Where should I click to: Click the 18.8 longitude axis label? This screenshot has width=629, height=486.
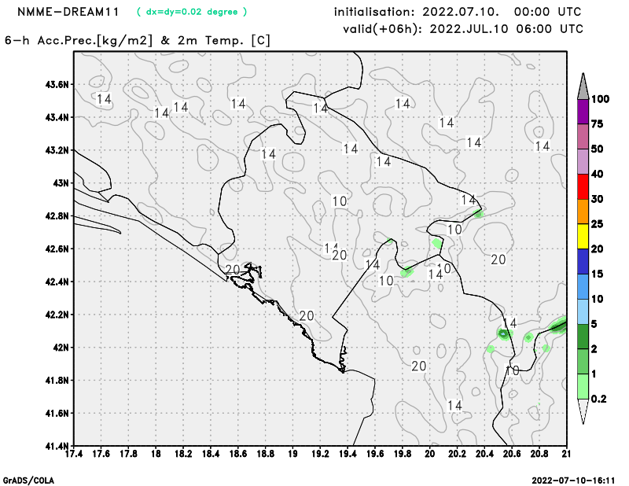click(266, 455)
